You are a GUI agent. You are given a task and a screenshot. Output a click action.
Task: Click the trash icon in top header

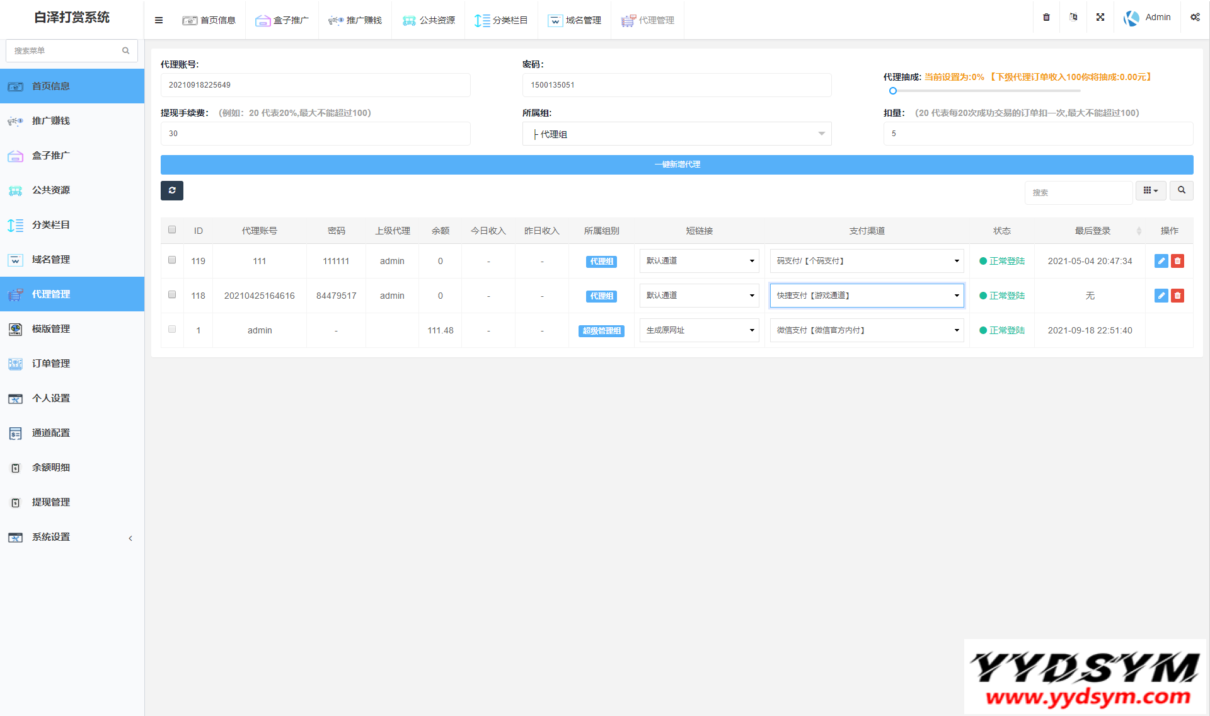point(1046,18)
